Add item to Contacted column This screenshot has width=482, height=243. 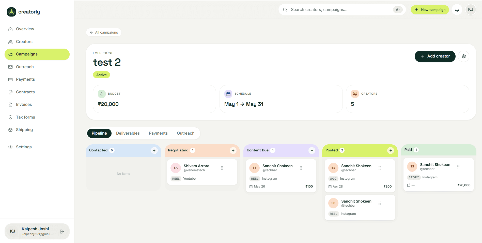[154, 151]
